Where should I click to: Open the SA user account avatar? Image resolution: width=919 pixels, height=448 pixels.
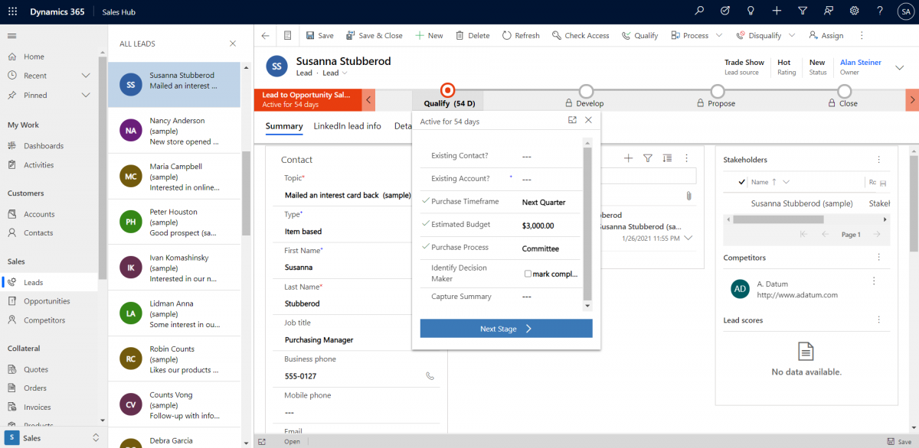(x=905, y=11)
